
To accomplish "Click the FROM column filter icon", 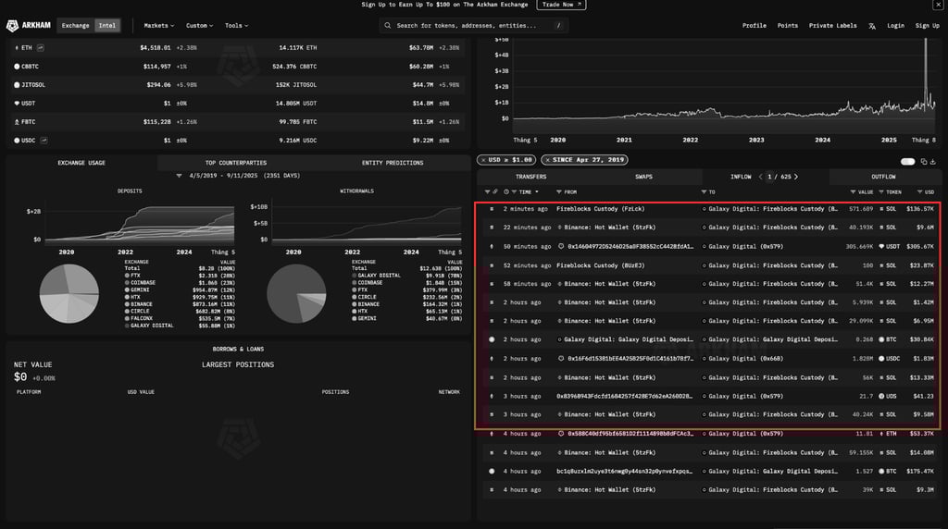I will 559,192.
